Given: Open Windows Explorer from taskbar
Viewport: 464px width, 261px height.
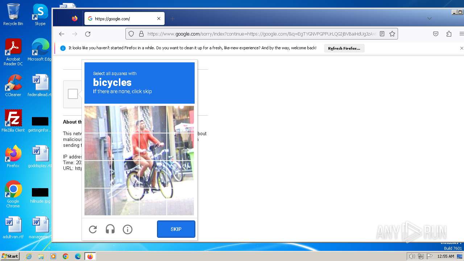Looking at the screenshot, I should click(41, 256).
